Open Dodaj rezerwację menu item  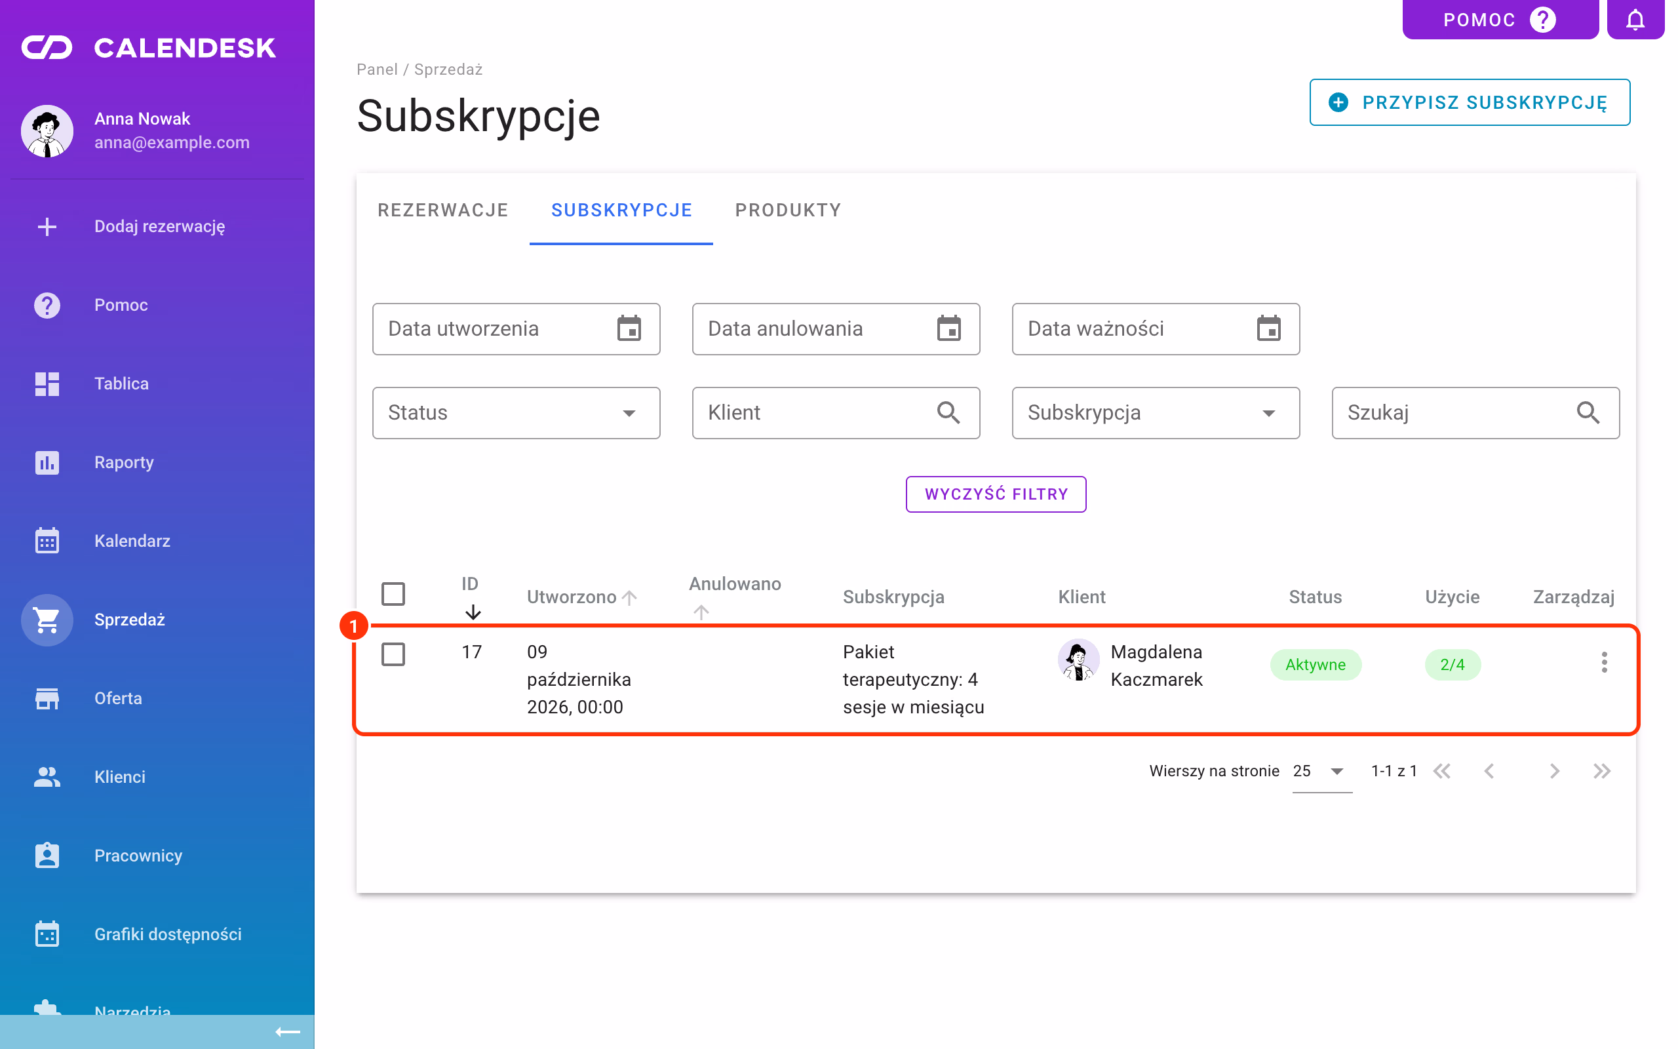pyautogui.click(x=157, y=226)
